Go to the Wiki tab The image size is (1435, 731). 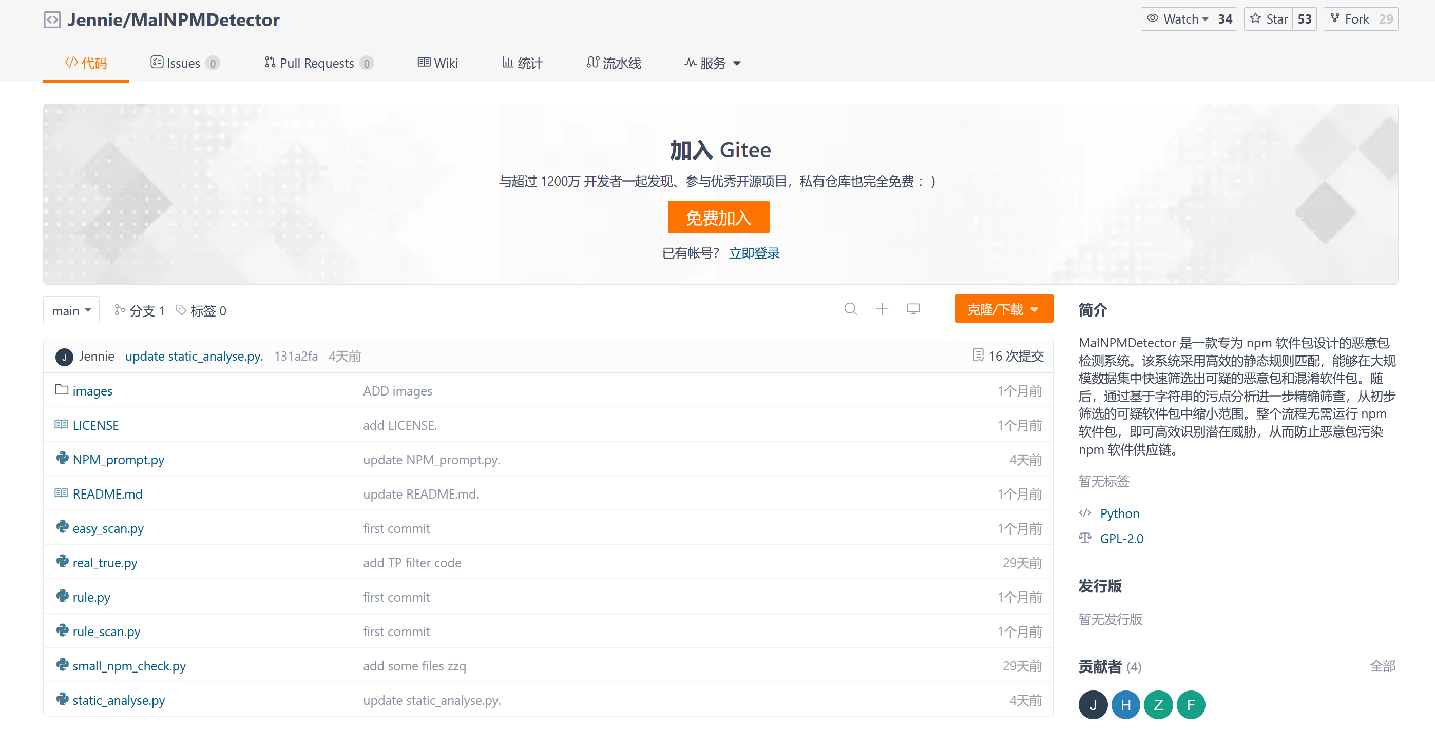pyautogui.click(x=438, y=63)
